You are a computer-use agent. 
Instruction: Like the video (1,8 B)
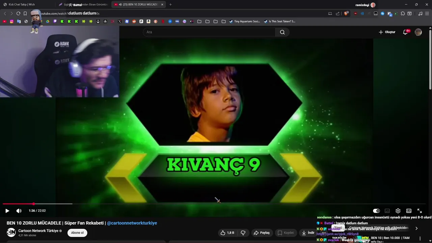pyautogui.click(x=227, y=233)
